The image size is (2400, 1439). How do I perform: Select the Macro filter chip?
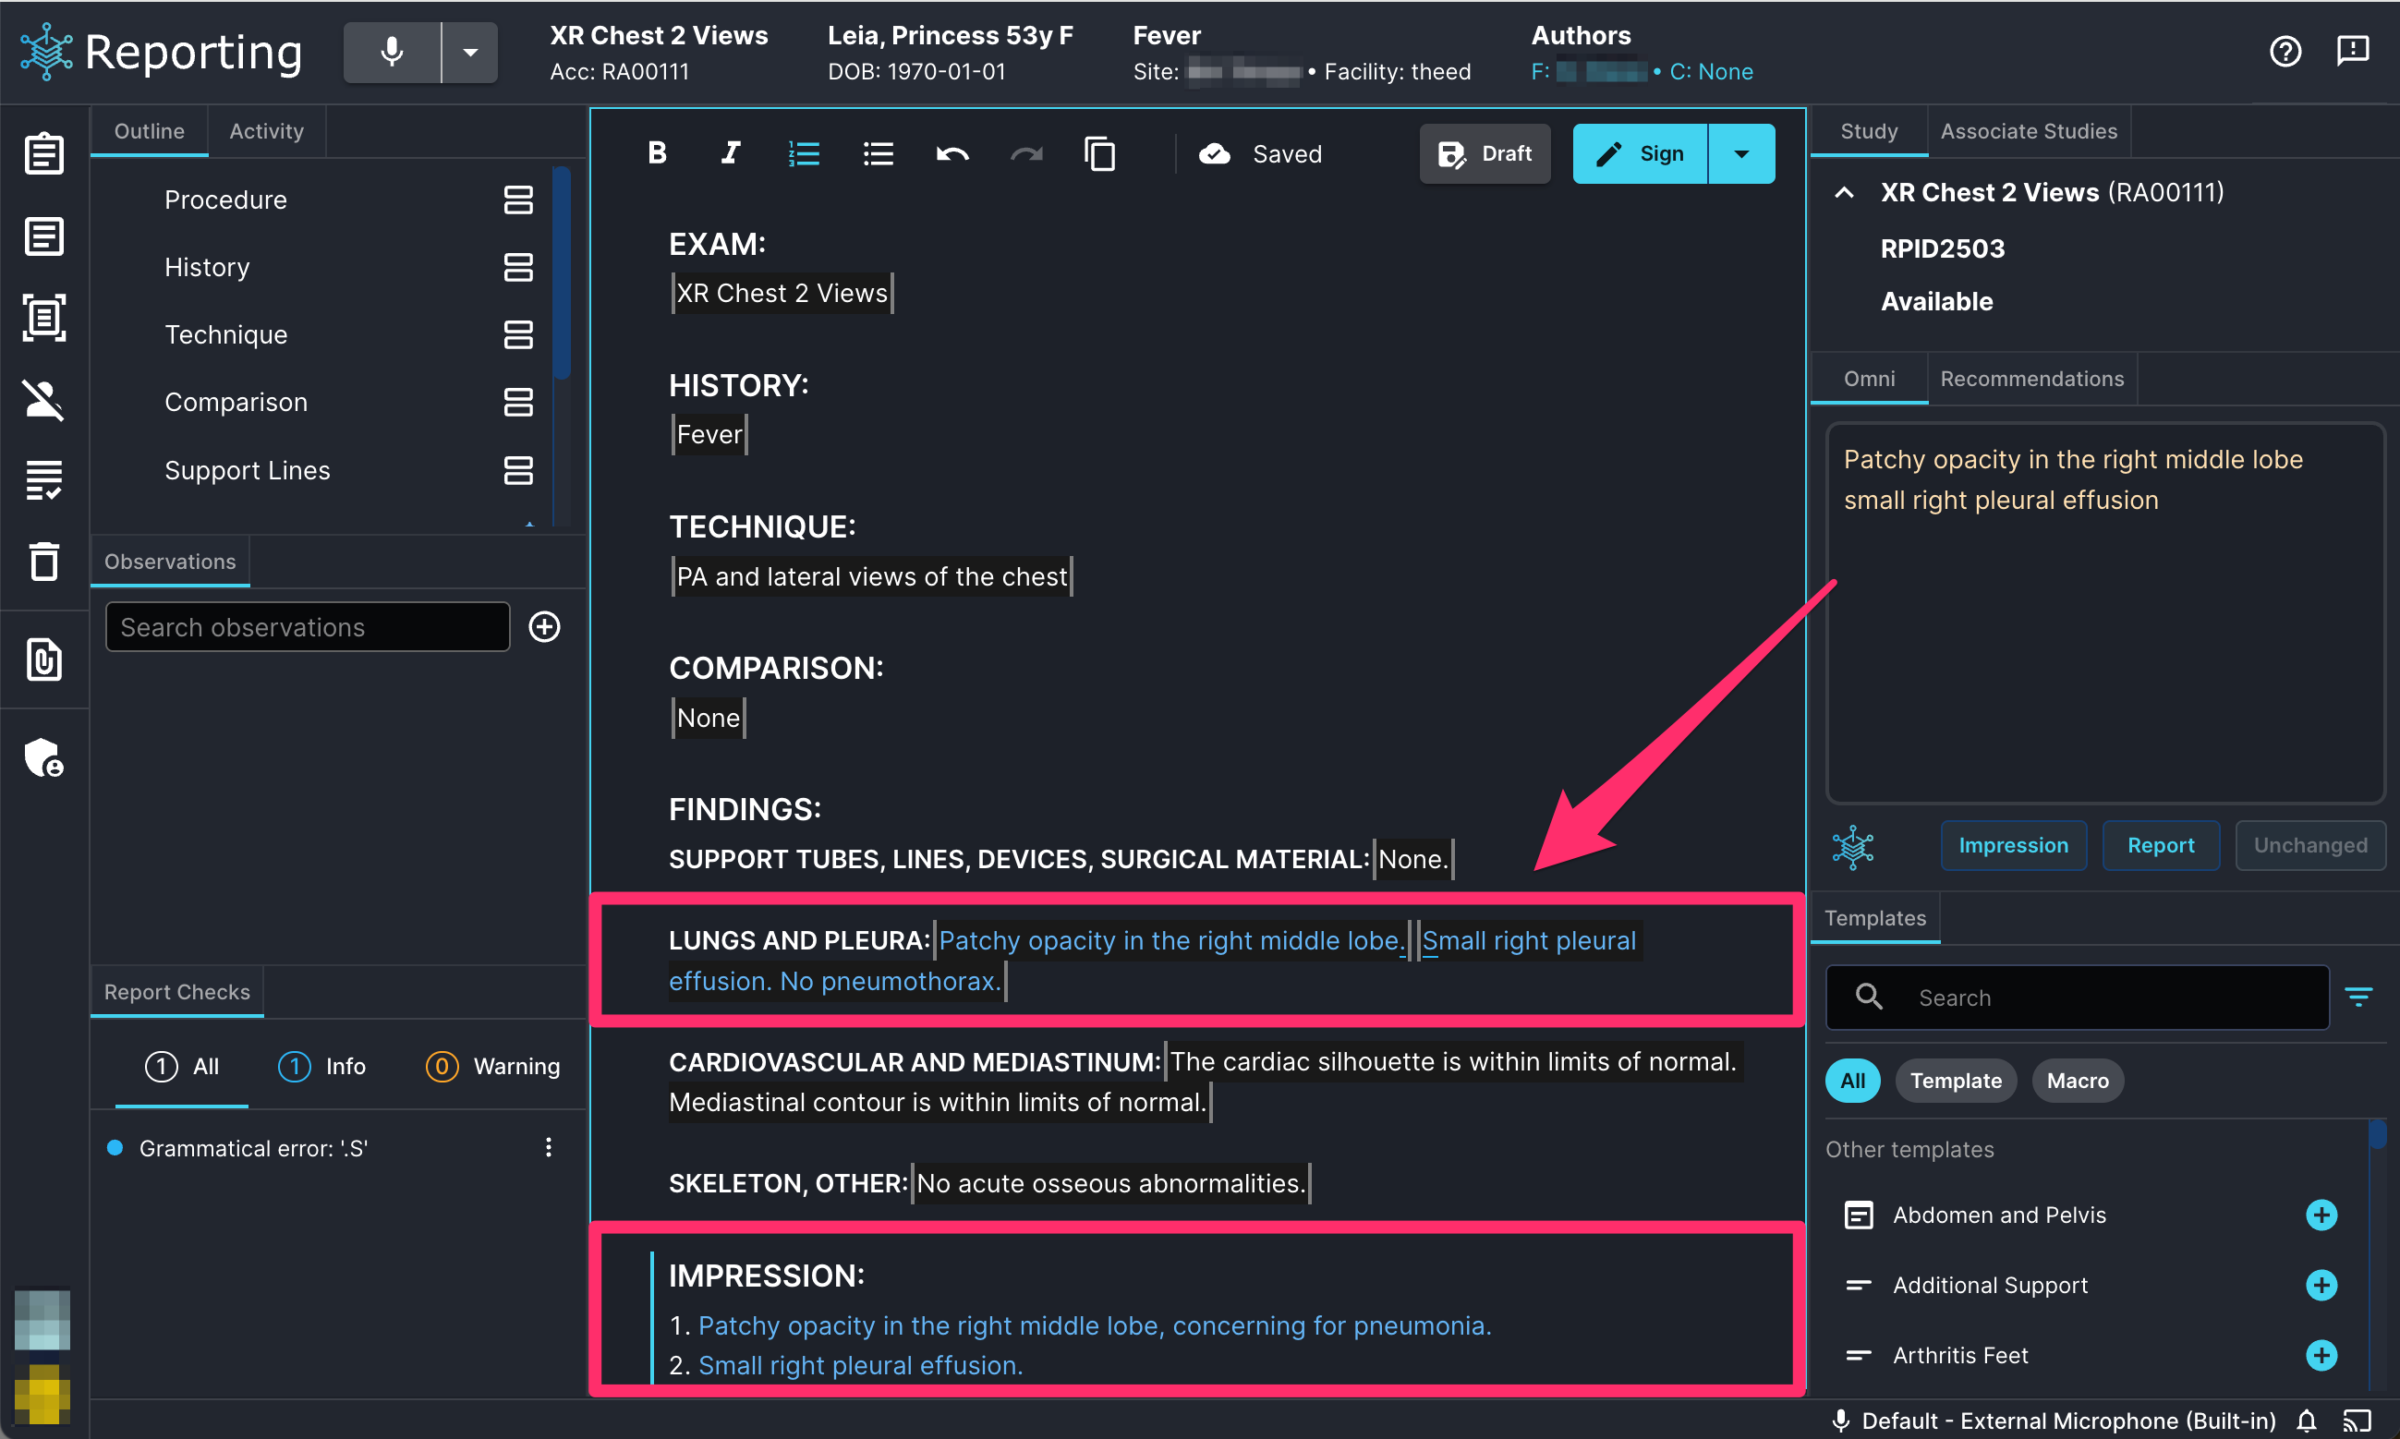2077,1081
